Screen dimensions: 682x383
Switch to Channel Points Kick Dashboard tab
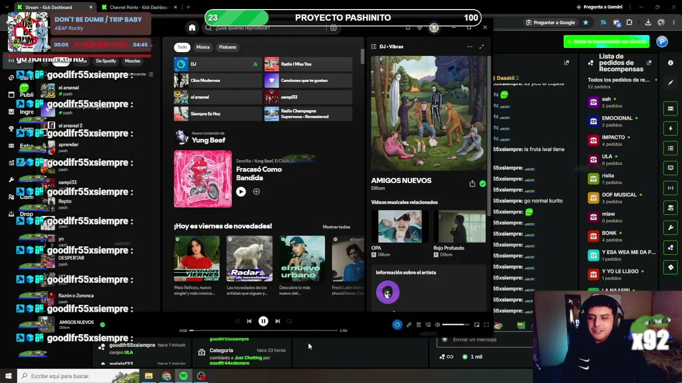pyautogui.click(x=140, y=7)
